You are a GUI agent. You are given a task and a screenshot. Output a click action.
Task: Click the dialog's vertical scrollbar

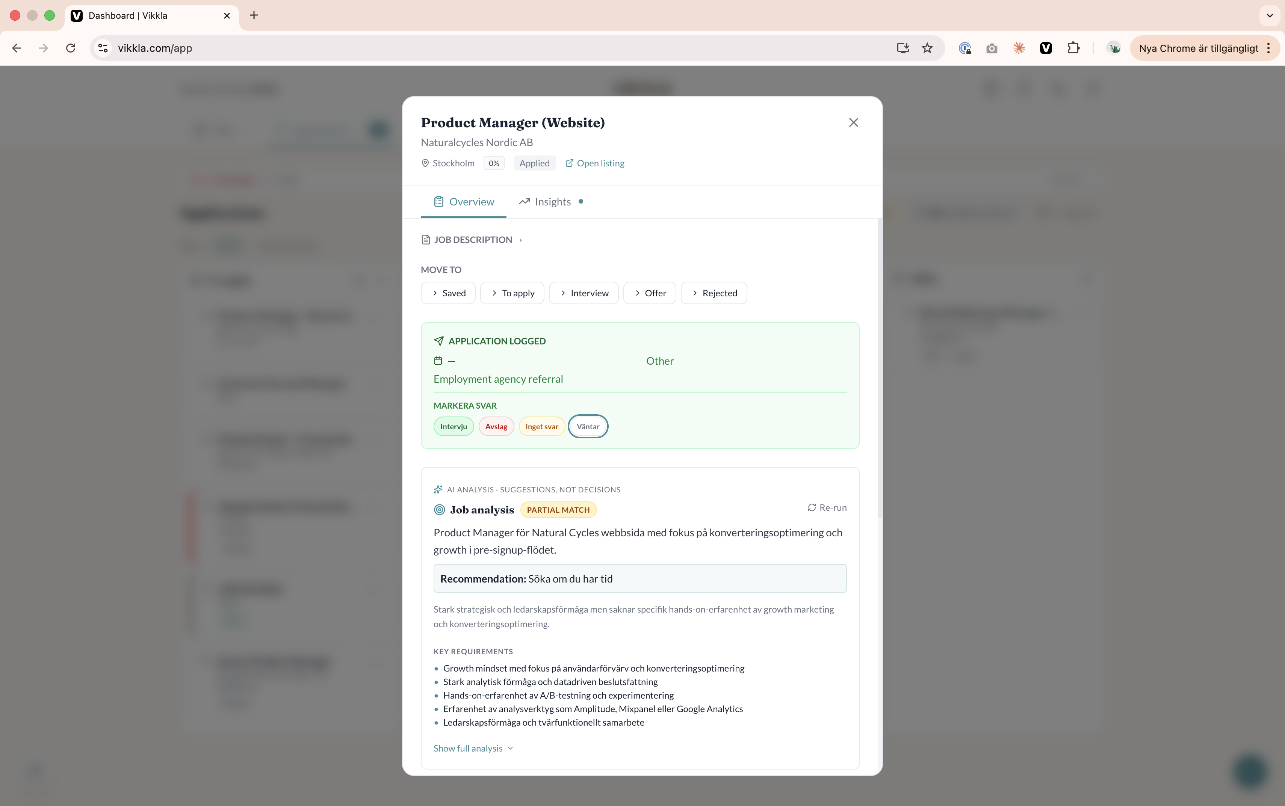(880, 368)
